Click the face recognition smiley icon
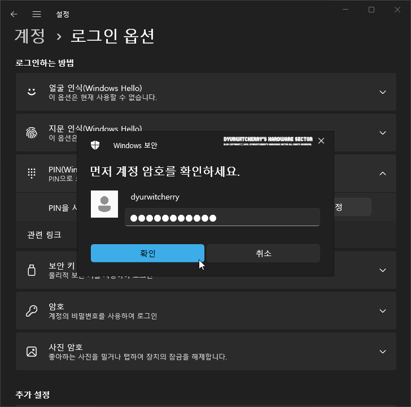This screenshot has height=407, width=411. point(32,92)
